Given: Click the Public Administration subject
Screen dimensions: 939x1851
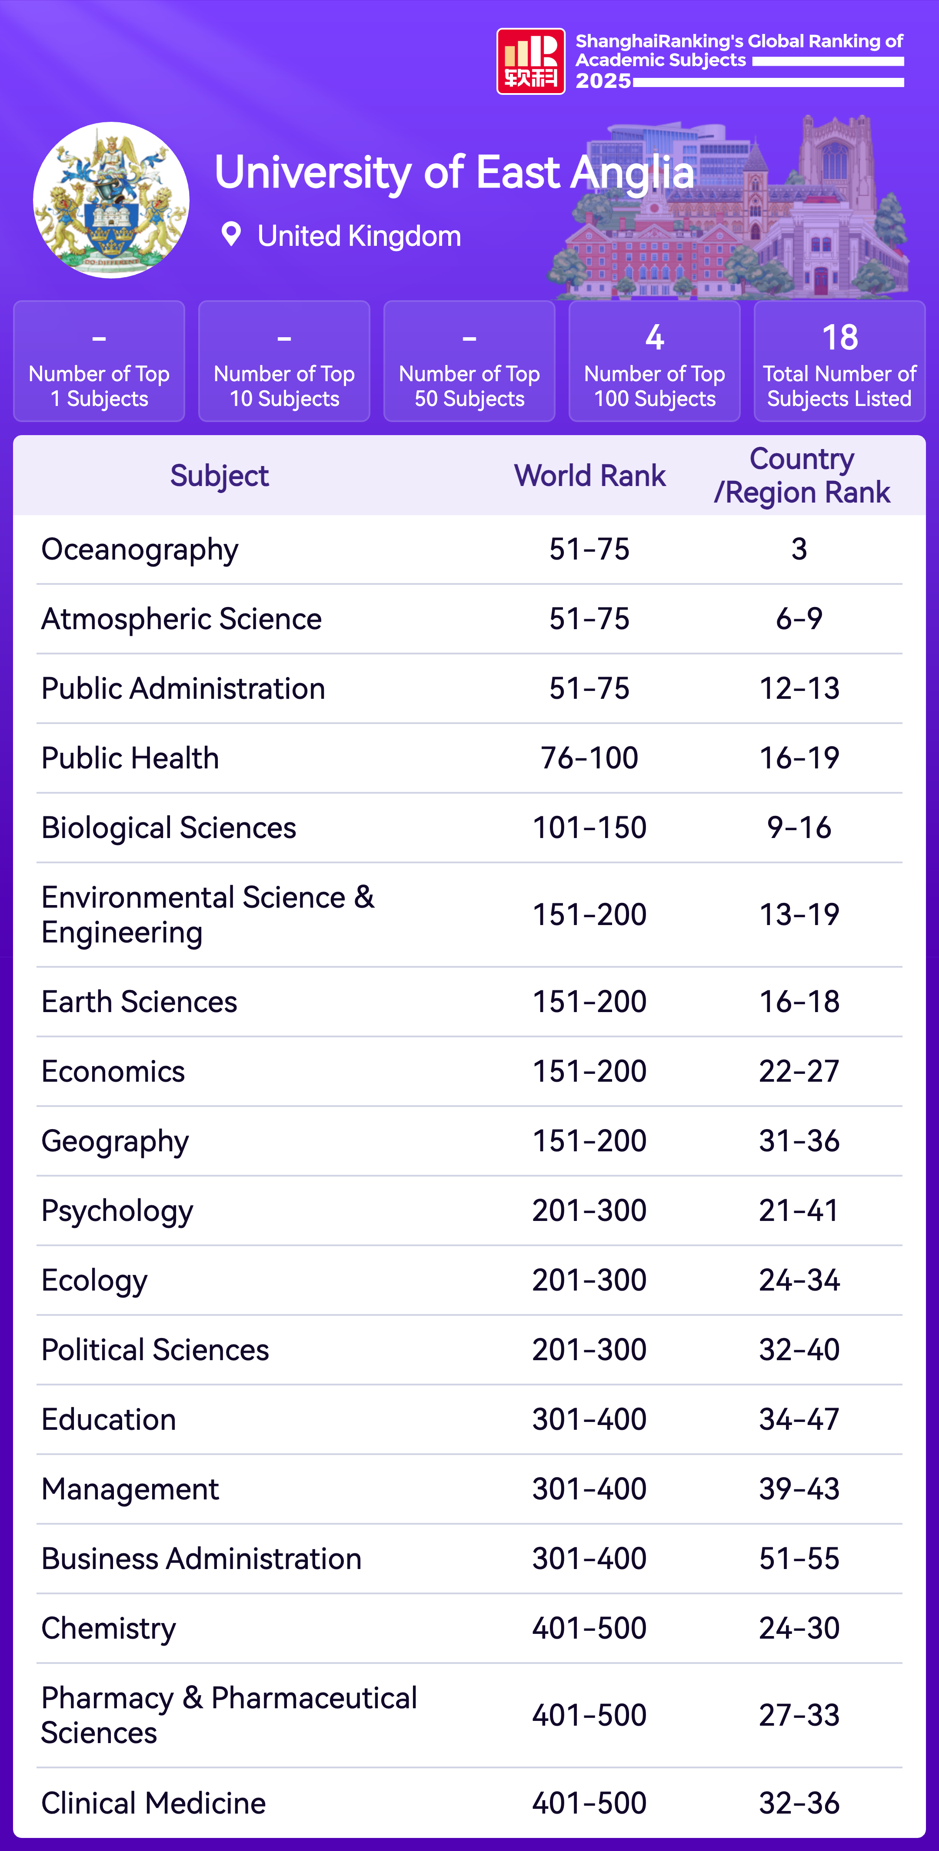Looking at the screenshot, I should 183,688.
